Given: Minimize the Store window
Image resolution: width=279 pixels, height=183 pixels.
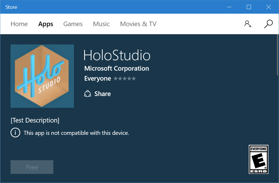Looking at the screenshot, I should pyautogui.click(x=229, y=7).
